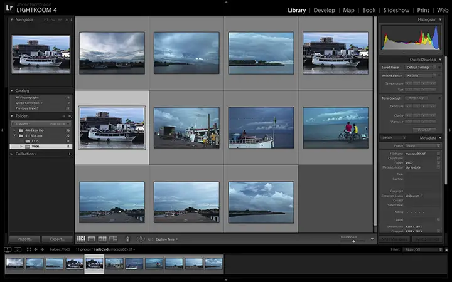
Task: Switch to the Slideshow module
Action: pos(396,10)
